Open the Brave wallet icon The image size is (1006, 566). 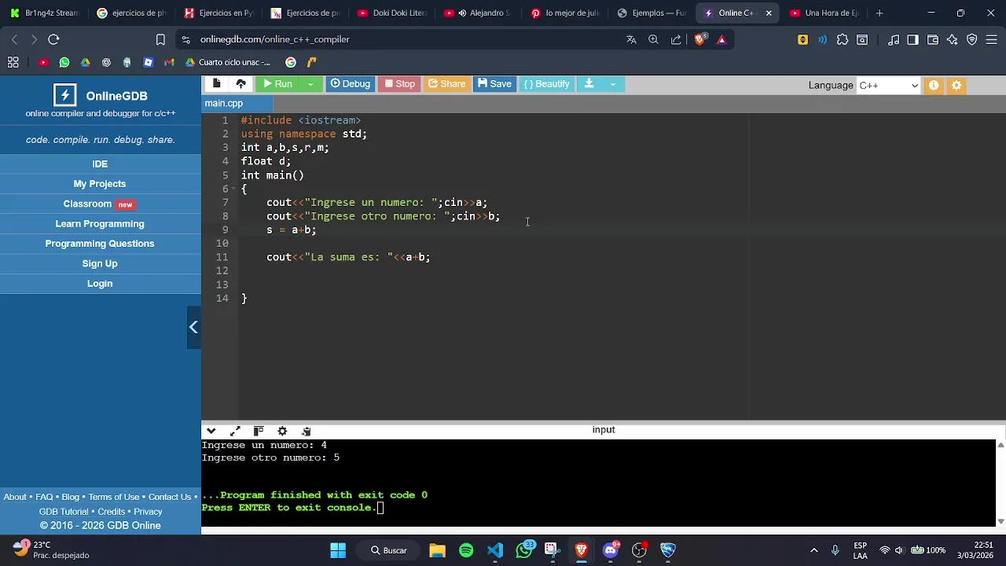click(x=933, y=39)
